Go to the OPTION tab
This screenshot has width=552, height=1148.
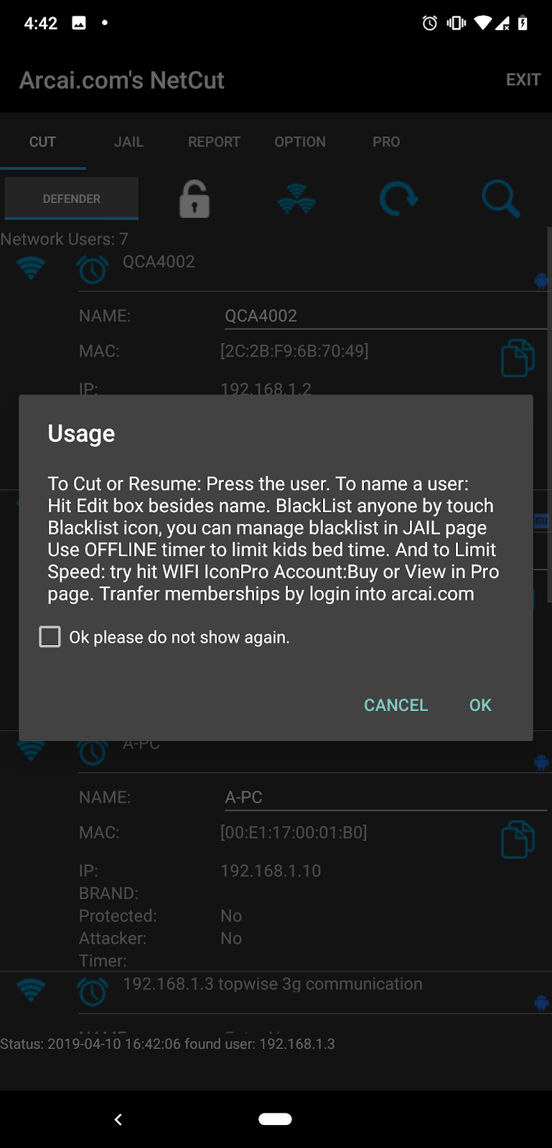tap(300, 142)
